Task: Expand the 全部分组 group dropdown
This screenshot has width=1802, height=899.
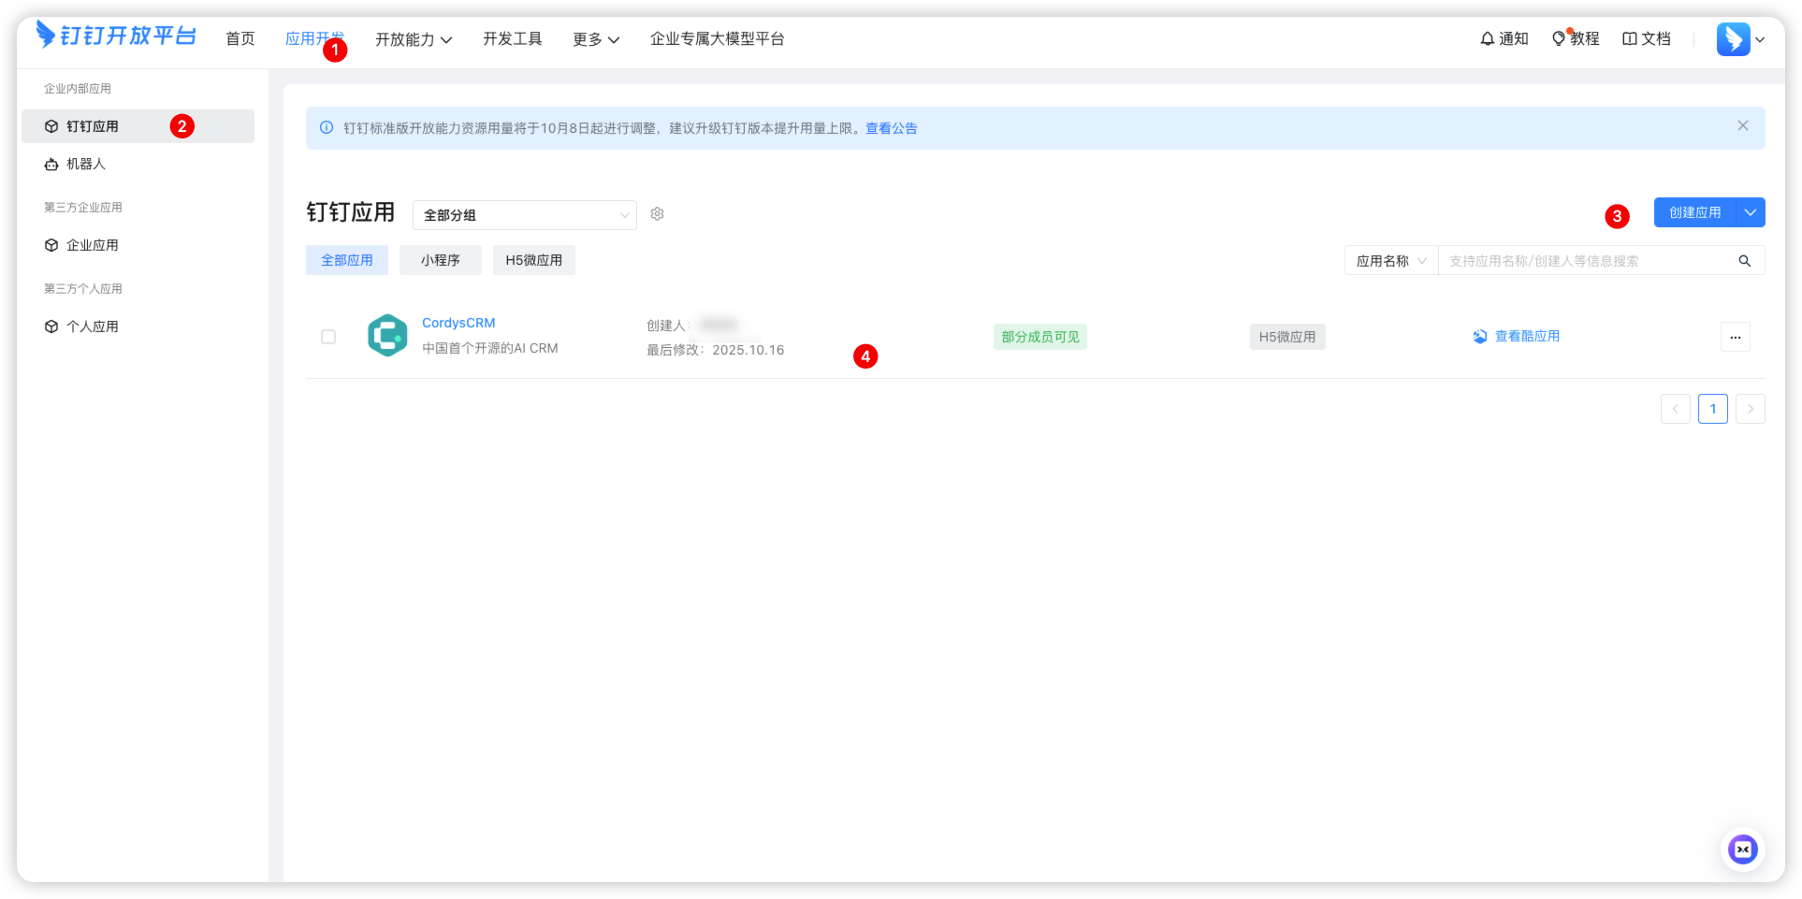Action: click(x=524, y=215)
